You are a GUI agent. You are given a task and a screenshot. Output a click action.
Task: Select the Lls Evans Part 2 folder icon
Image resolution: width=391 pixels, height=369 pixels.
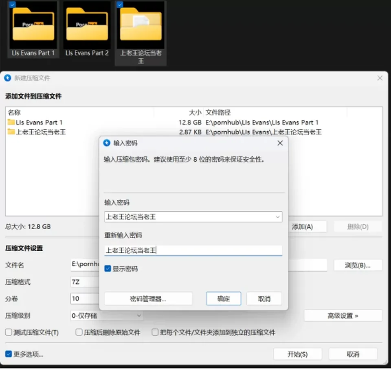pyautogui.click(x=87, y=25)
